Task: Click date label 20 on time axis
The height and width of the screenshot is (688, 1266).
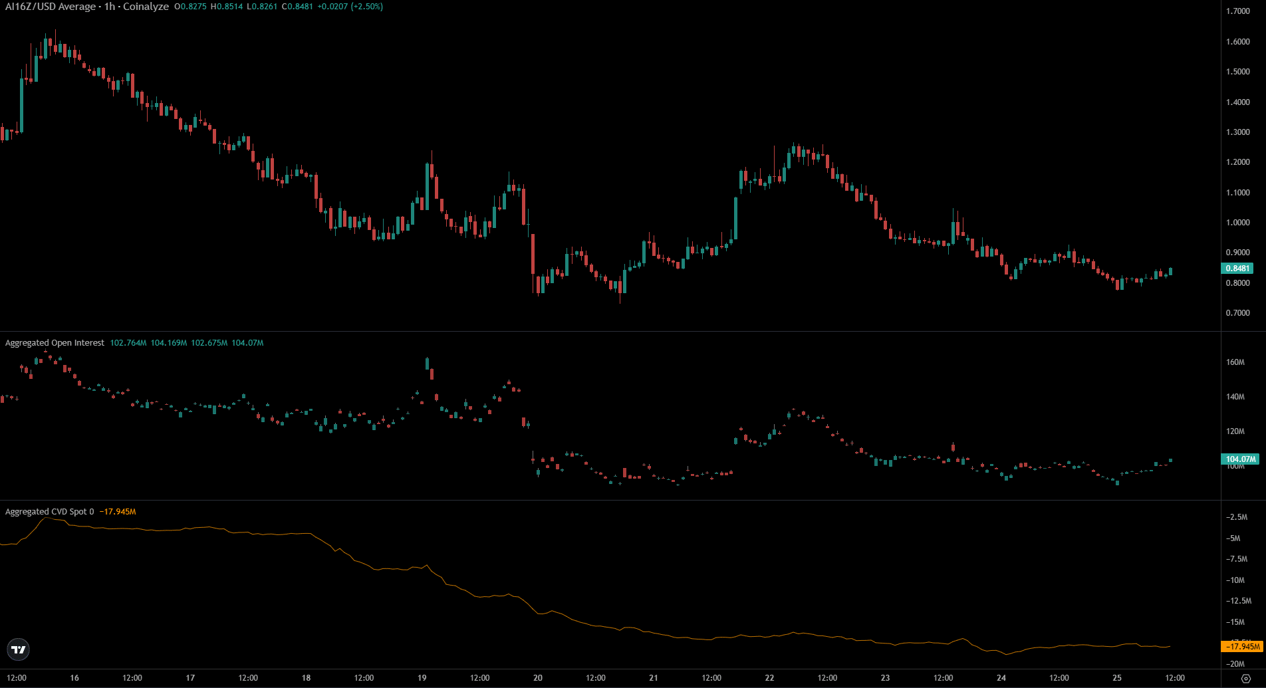Action: coord(538,678)
